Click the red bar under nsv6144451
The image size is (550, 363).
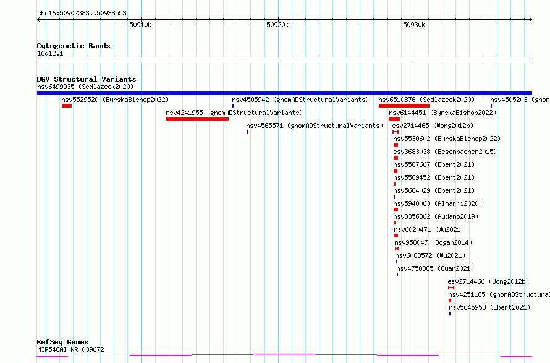point(395,119)
